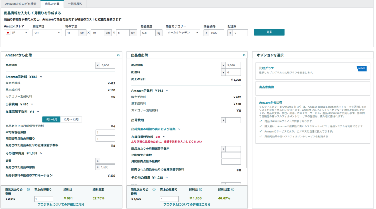Collapse 在庫保管手数料 ¥0 in 出品者出荷 panel
The image size is (376, 209).
(163, 137)
